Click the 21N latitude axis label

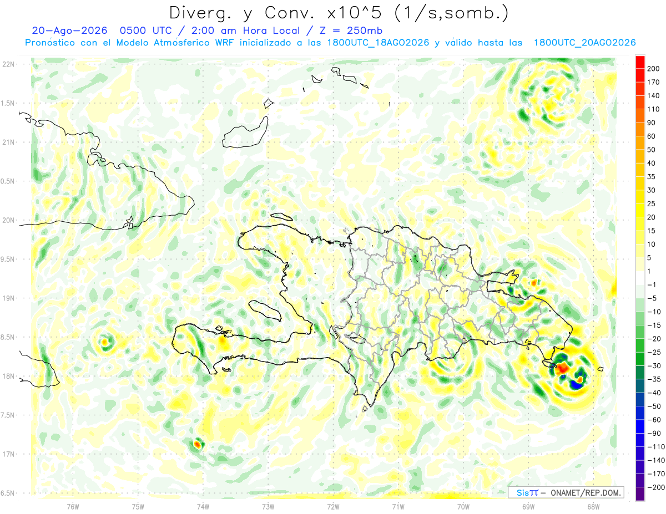pyautogui.click(x=8, y=142)
